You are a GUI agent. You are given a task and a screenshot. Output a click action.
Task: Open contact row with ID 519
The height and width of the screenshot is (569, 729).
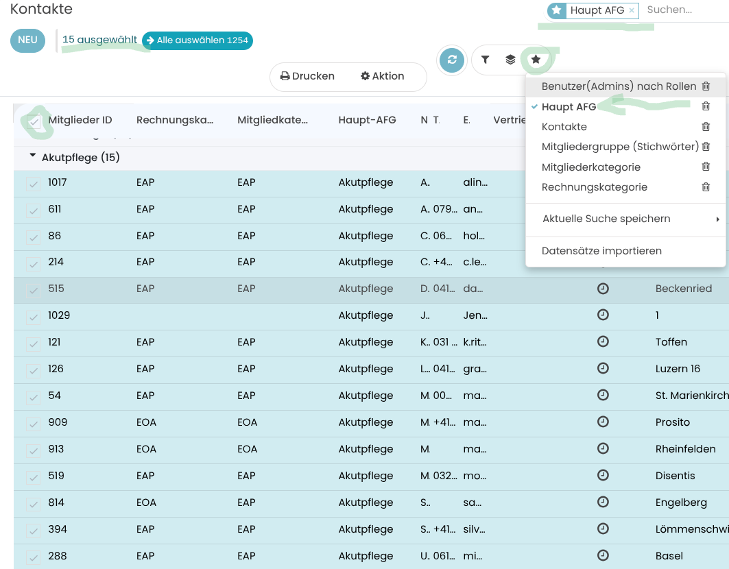coord(371,476)
